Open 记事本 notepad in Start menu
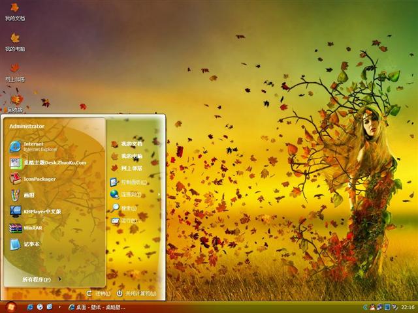418x313 pixels. 25,244
